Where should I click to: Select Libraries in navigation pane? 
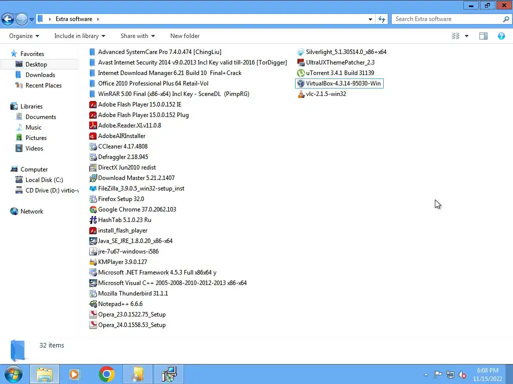32,106
